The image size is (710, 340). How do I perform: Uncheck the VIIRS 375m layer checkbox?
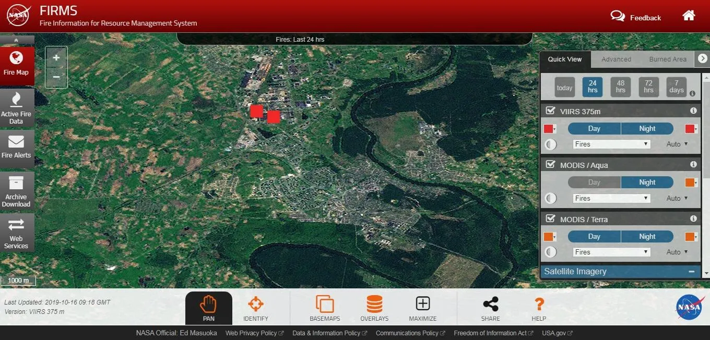coord(550,111)
